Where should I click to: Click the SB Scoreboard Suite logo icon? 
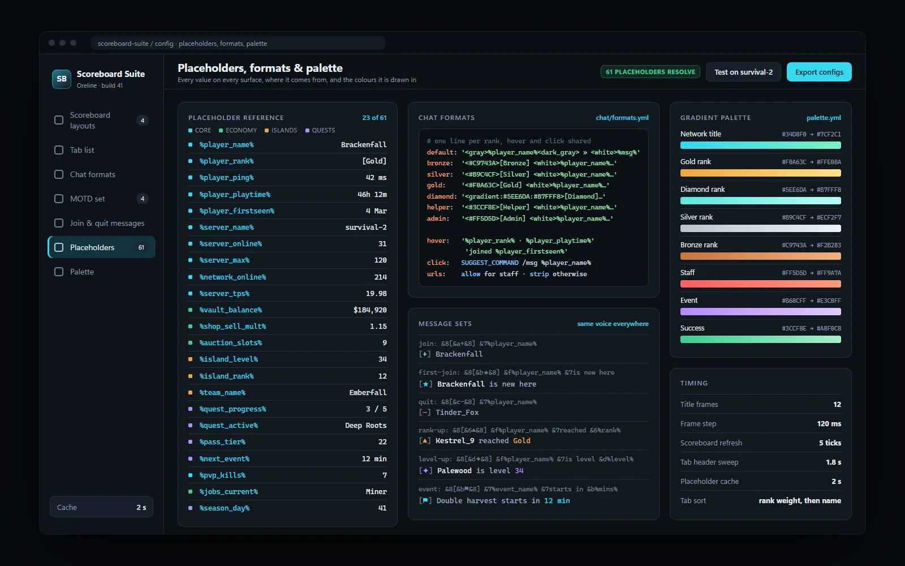pyautogui.click(x=62, y=79)
